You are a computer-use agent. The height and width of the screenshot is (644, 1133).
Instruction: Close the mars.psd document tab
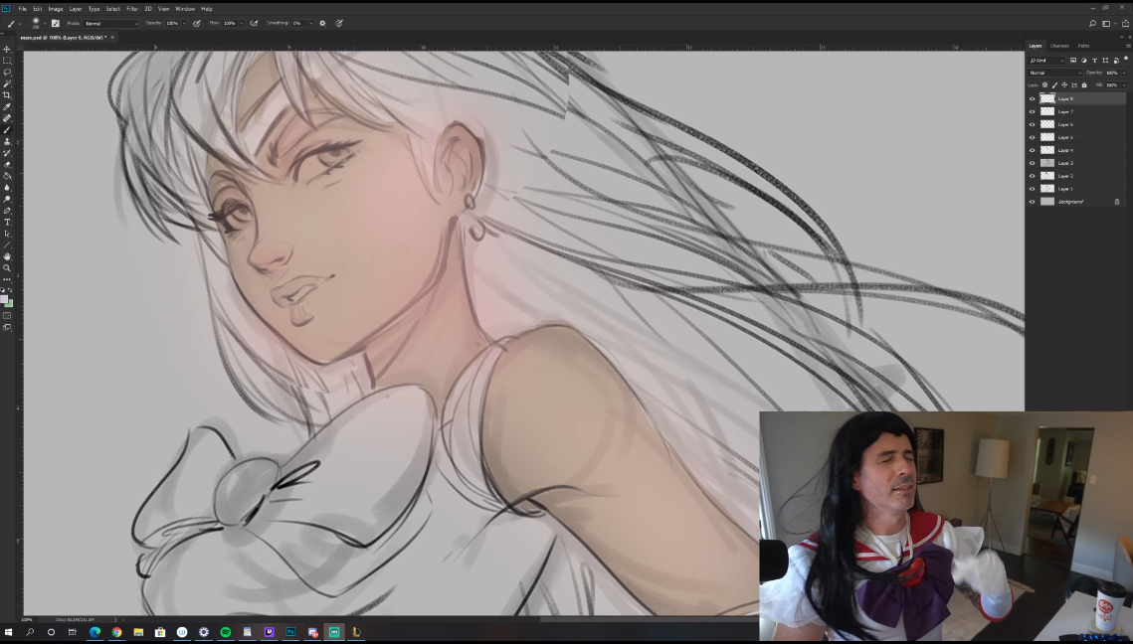click(x=112, y=37)
